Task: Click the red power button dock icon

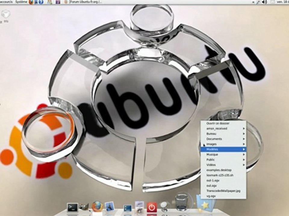Action: (152, 207)
